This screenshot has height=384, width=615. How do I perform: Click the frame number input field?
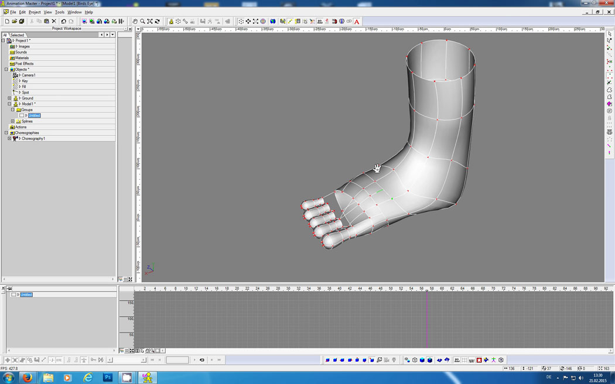click(x=177, y=360)
